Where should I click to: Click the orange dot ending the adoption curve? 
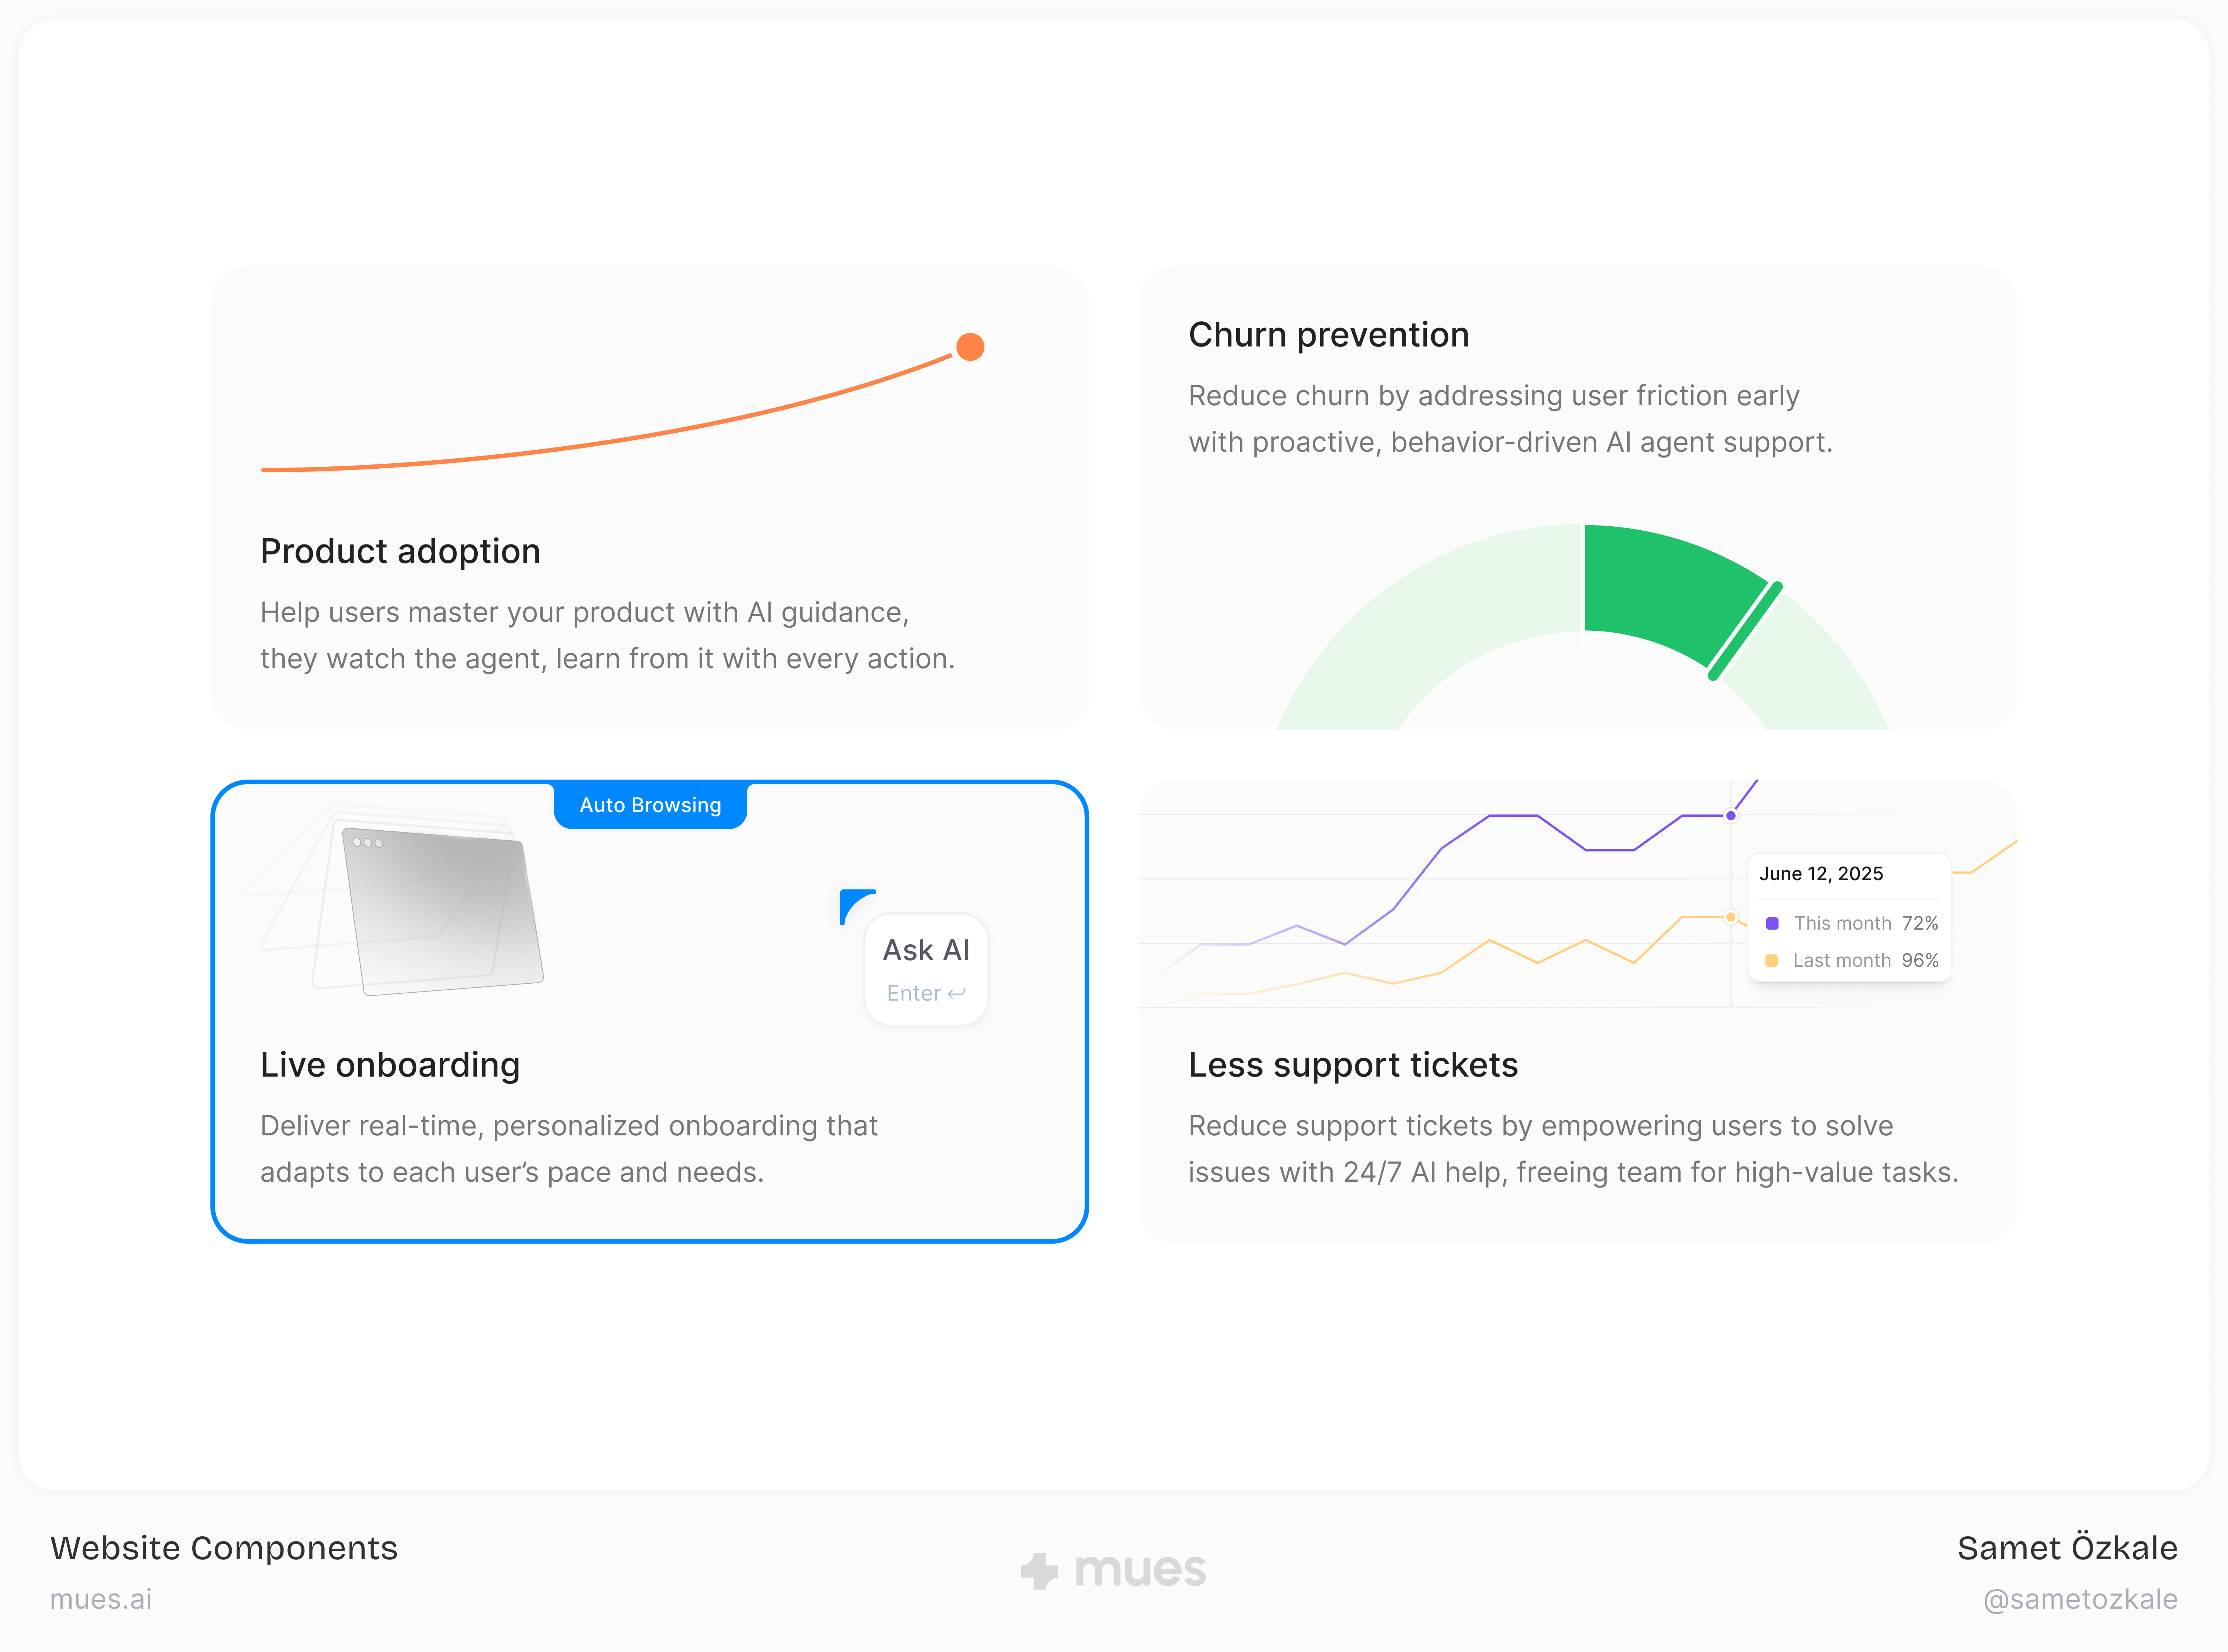(x=970, y=347)
